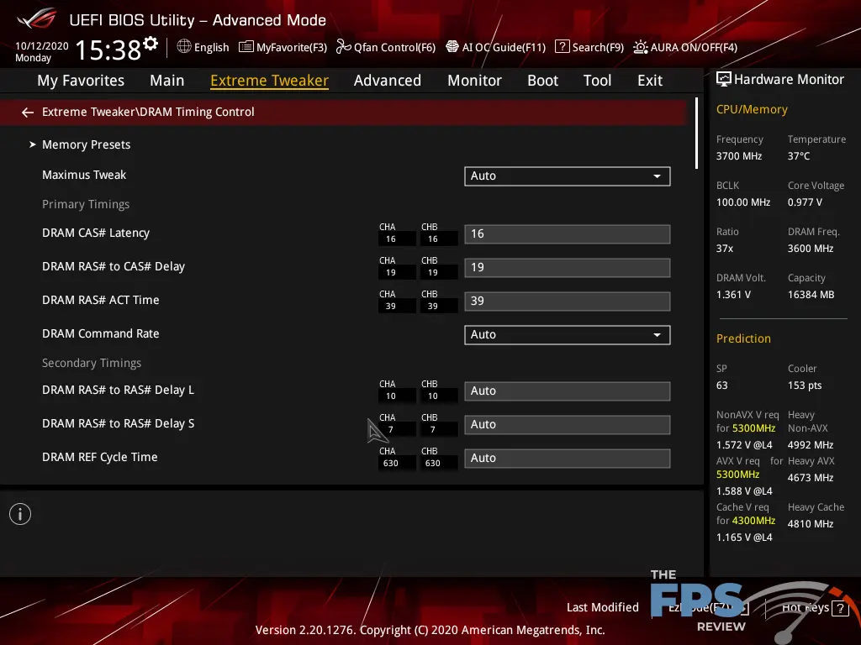Image resolution: width=861 pixels, height=645 pixels.
Task: Click CHA value 630 for REF Cycle
Action: [390, 463]
